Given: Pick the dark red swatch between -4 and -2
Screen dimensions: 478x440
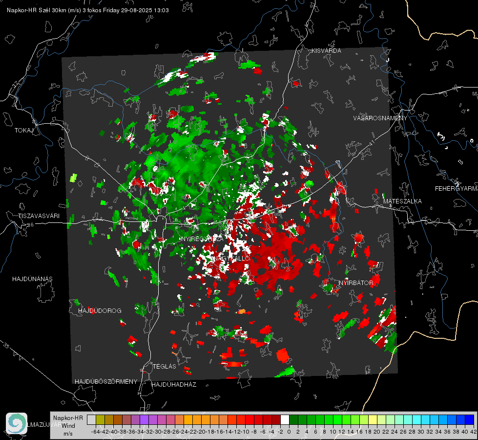Looking at the screenshot, I should 276,419.
